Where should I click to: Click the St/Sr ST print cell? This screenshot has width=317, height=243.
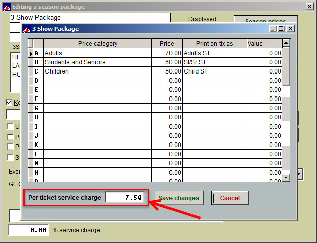(214, 62)
